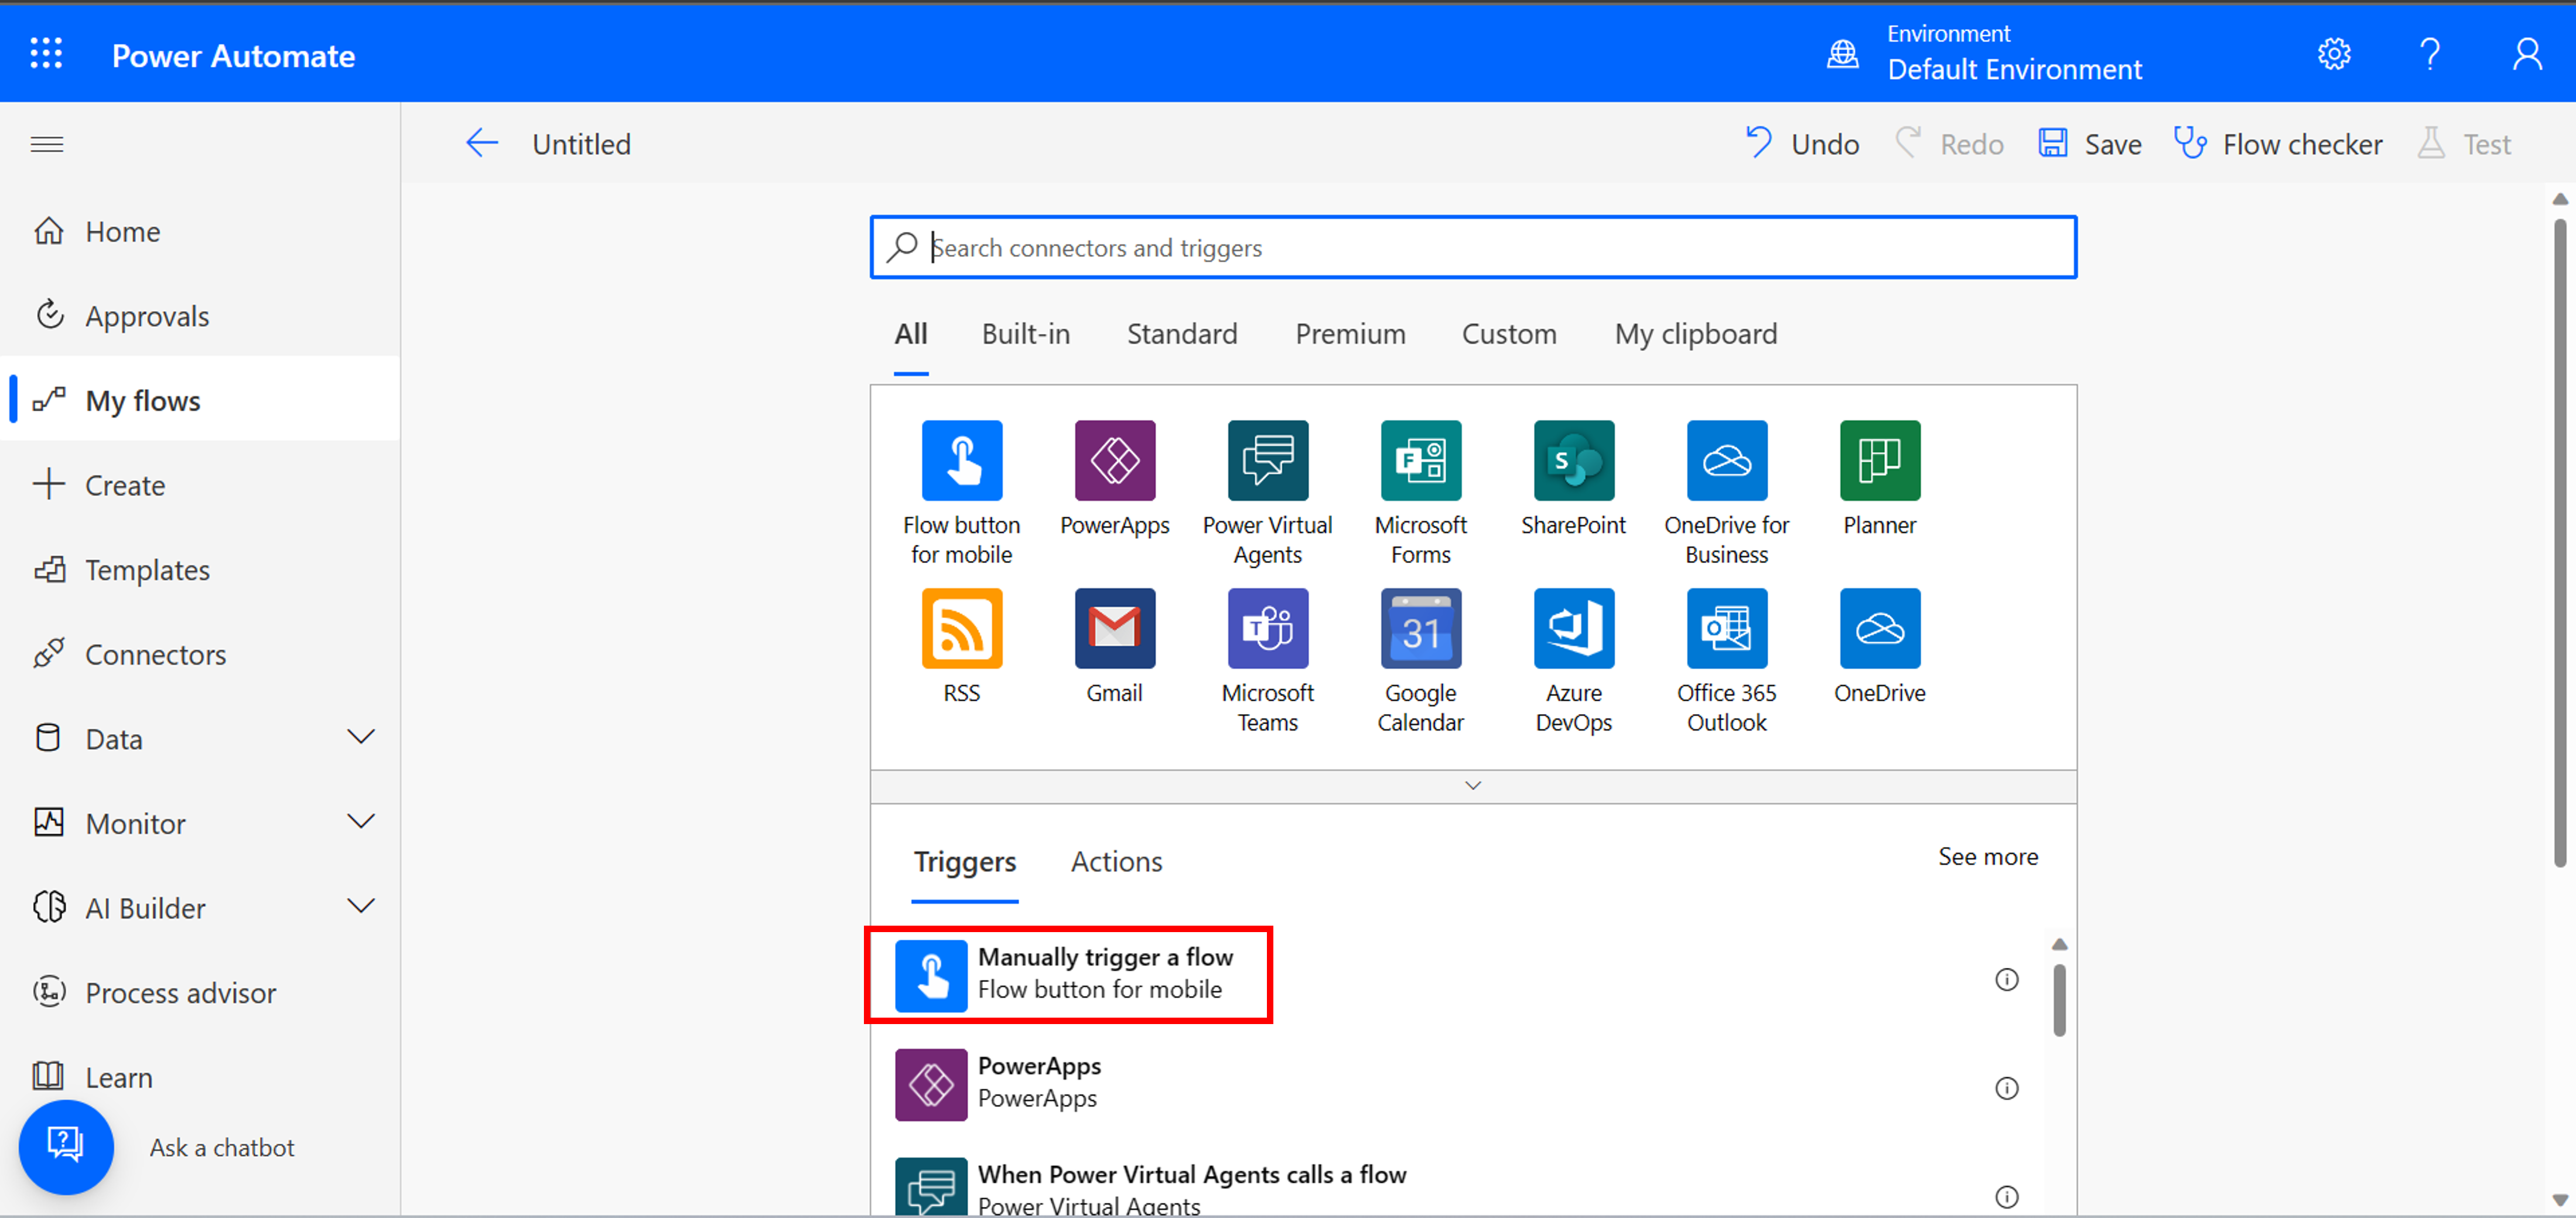Pick the RSS connector icon
The image size is (2576, 1218).
(961, 628)
